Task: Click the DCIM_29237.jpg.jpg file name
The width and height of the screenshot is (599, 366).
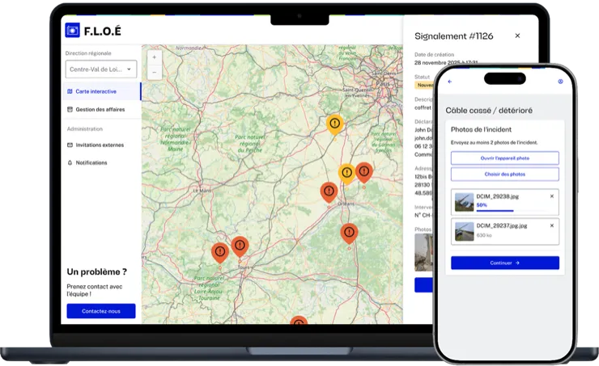Action: point(502,225)
